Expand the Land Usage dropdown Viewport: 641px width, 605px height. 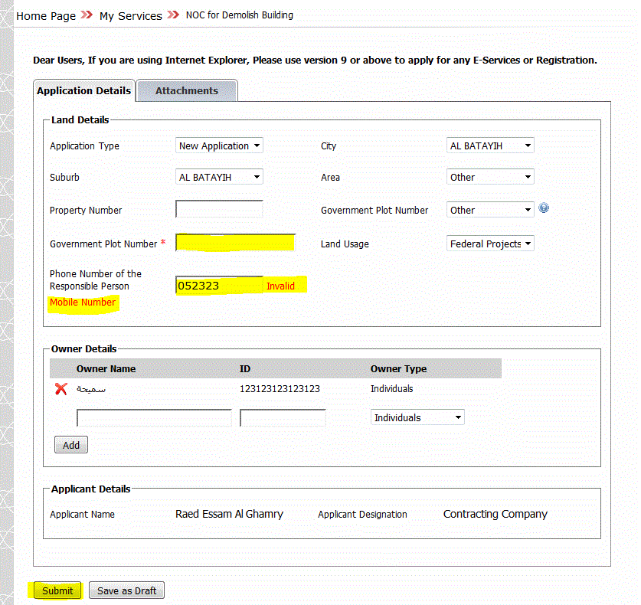point(490,244)
